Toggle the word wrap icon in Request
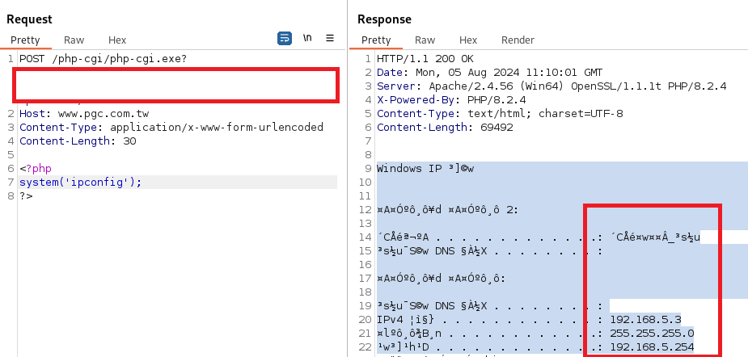The height and width of the screenshot is (357, 748). [285, 38]
